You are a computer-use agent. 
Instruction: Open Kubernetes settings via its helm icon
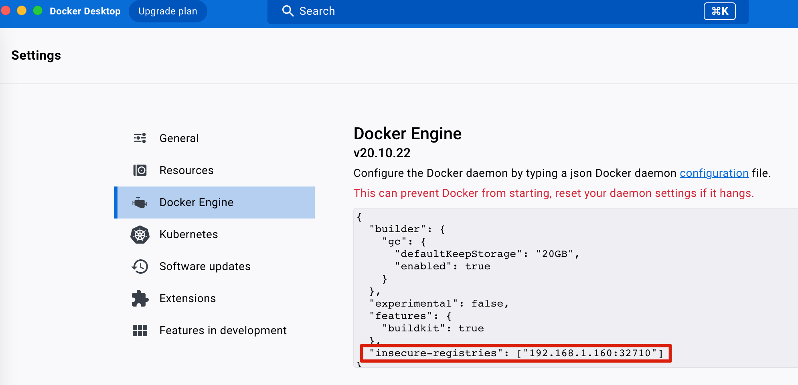[140, 235]
